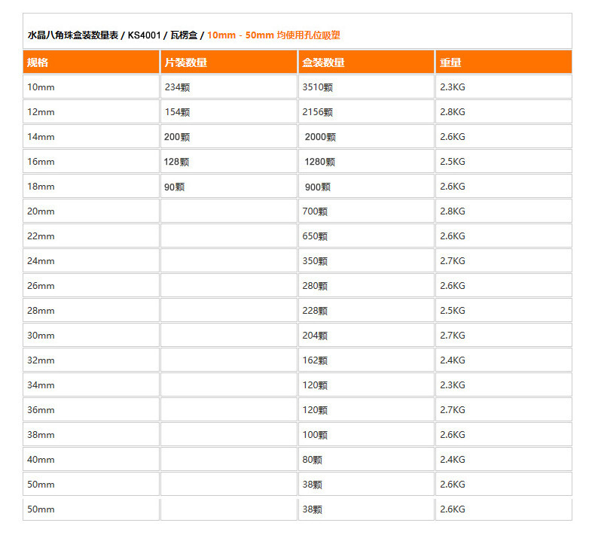Click the 234颗 quantity cell

click(177, 87)
